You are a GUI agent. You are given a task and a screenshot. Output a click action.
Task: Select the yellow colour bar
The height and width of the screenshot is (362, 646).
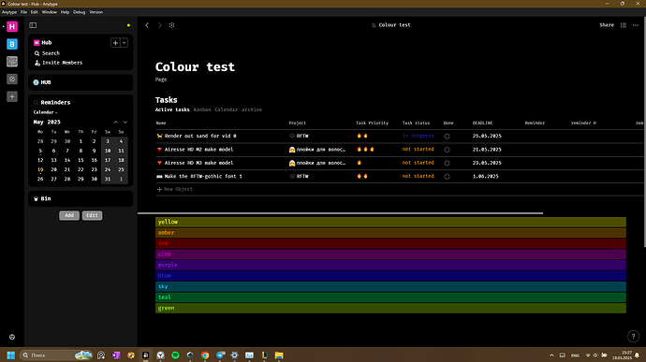click(x=390, y=222)
